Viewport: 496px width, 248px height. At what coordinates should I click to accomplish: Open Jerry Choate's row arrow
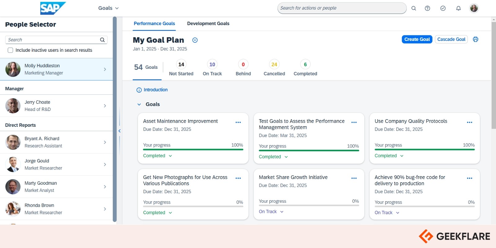click(x=105, y=106)
